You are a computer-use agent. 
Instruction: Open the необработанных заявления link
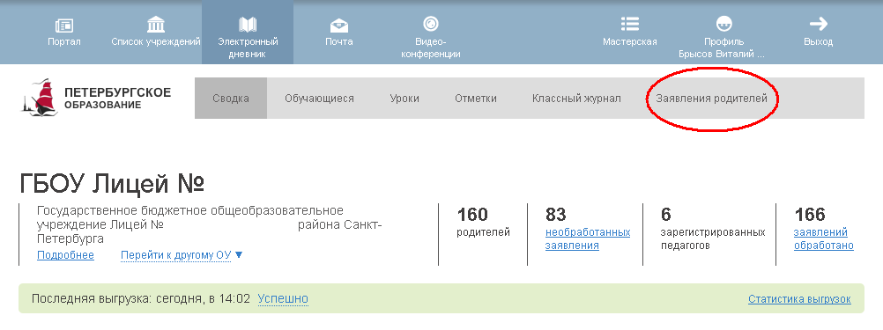[x=588, y=239]
